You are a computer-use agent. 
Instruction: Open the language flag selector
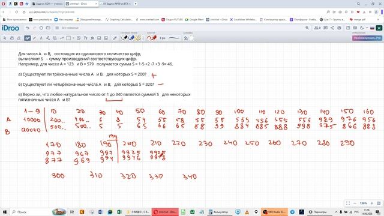coord(372,28)
